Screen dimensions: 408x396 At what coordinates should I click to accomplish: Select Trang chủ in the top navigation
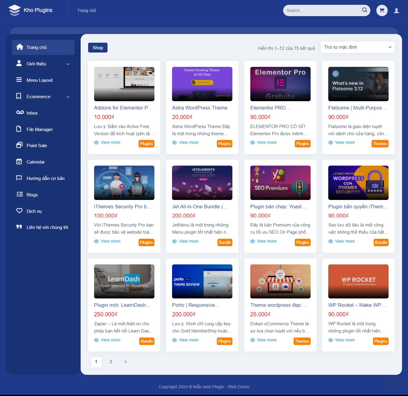tap(86, 10)
